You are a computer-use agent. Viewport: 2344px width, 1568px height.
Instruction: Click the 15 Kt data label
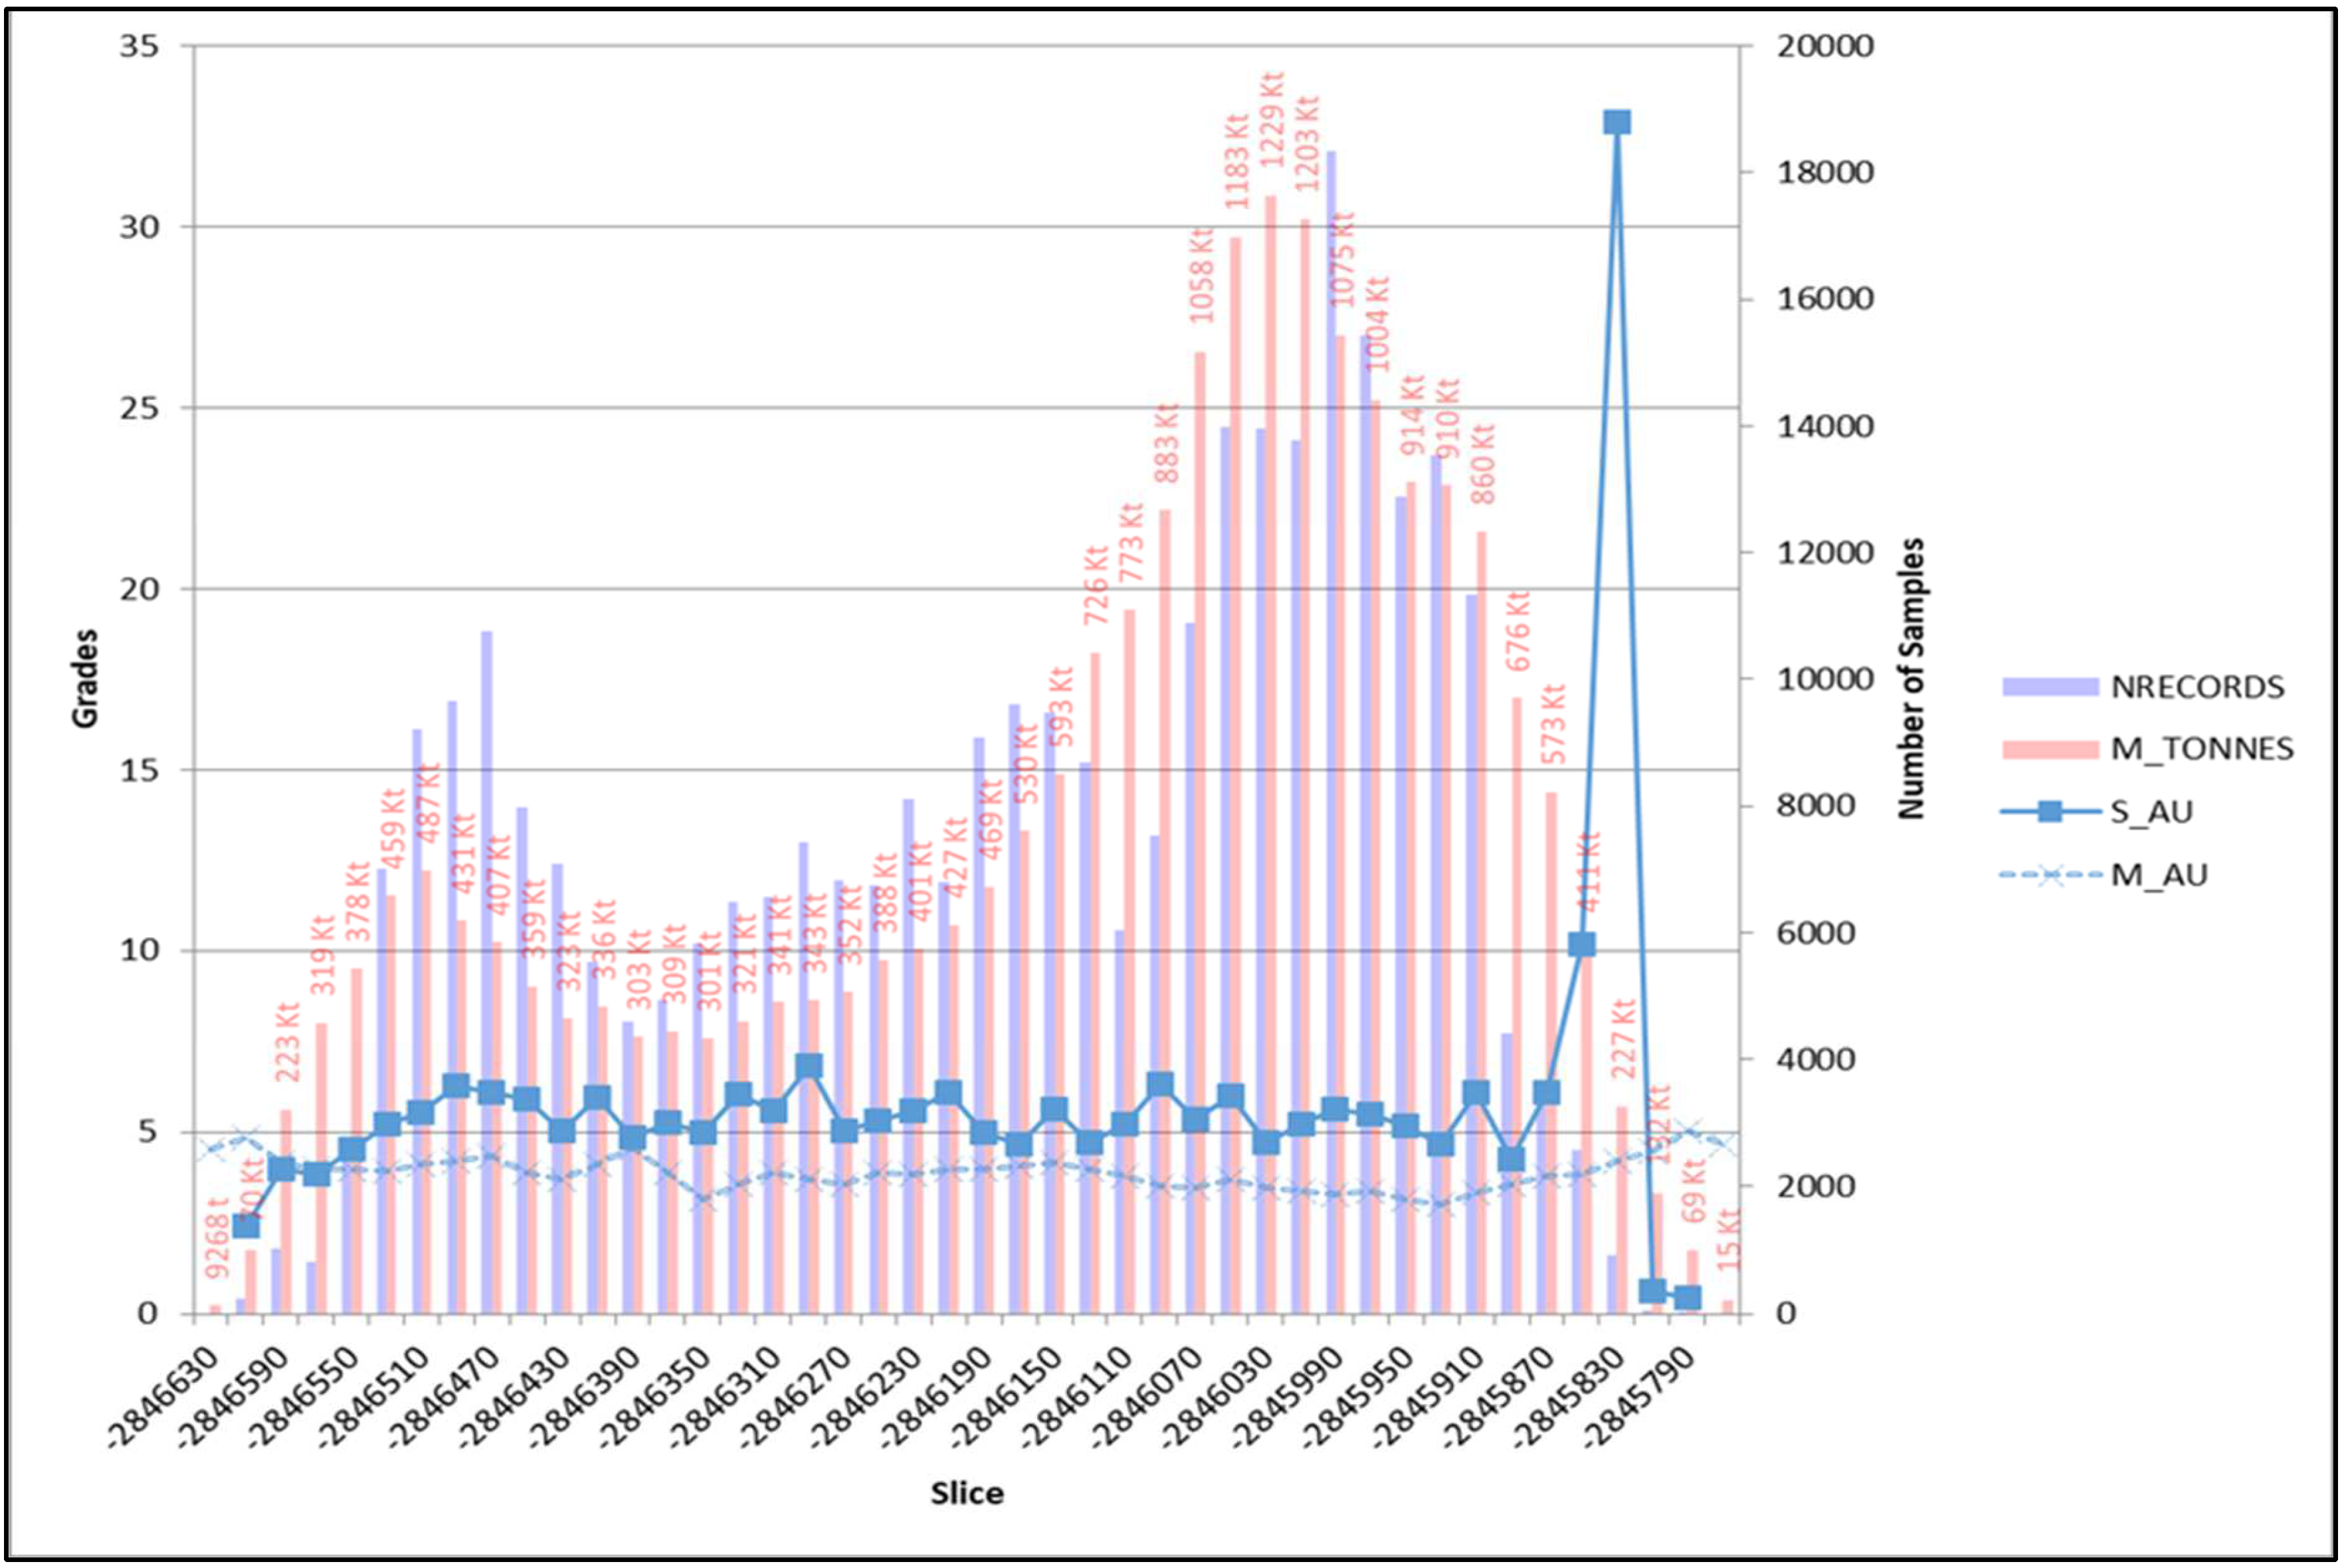[1729, 1240]
